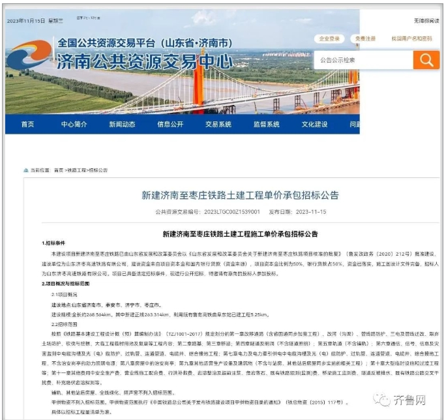Viewport: 444px width, 420px height.
Task: Click the resource code 2023LTGC00Z1539001
Action: [x=232, y=212]
